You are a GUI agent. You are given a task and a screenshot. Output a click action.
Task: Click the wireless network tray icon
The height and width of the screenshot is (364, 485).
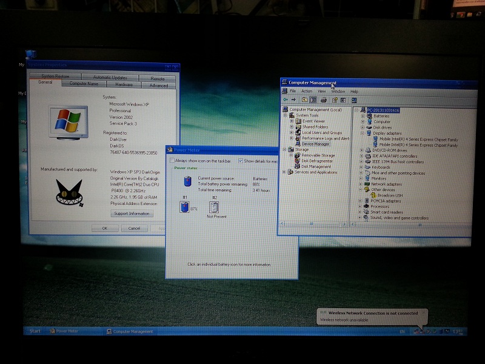click(423, 331)
